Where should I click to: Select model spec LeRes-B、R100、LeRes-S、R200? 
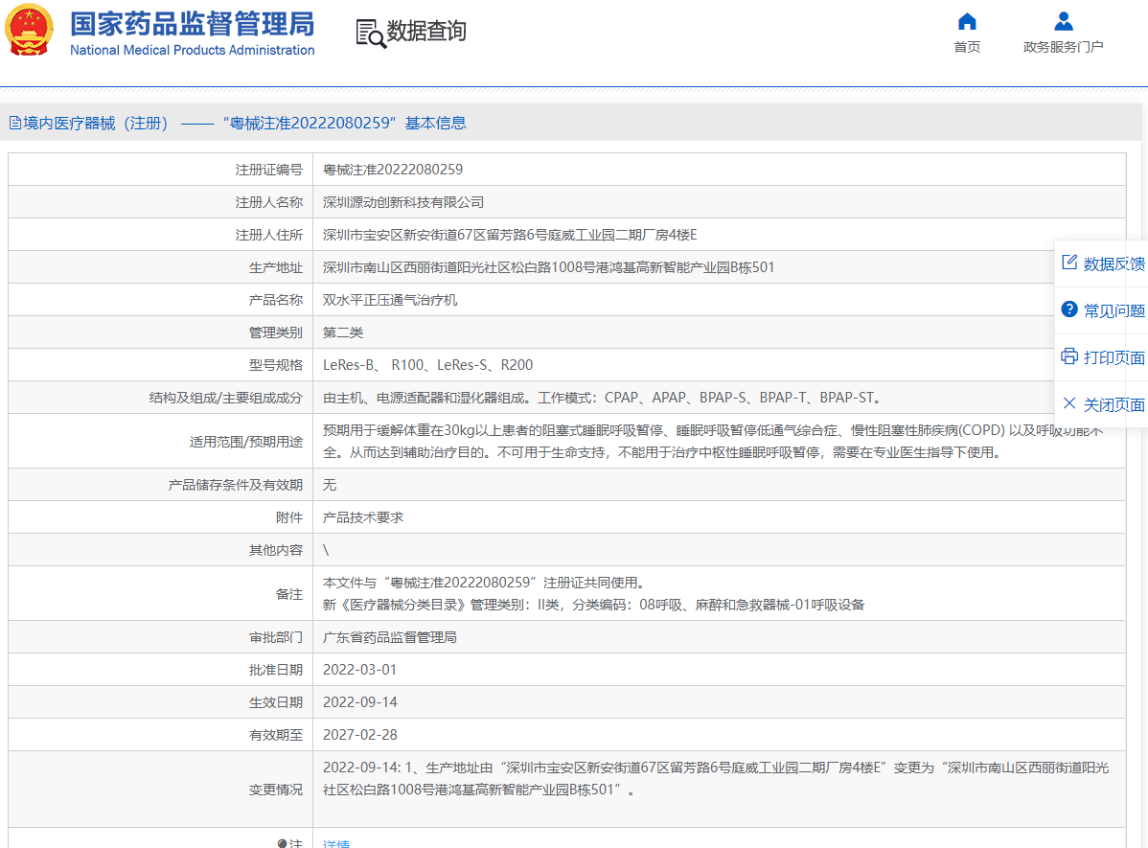427,365
